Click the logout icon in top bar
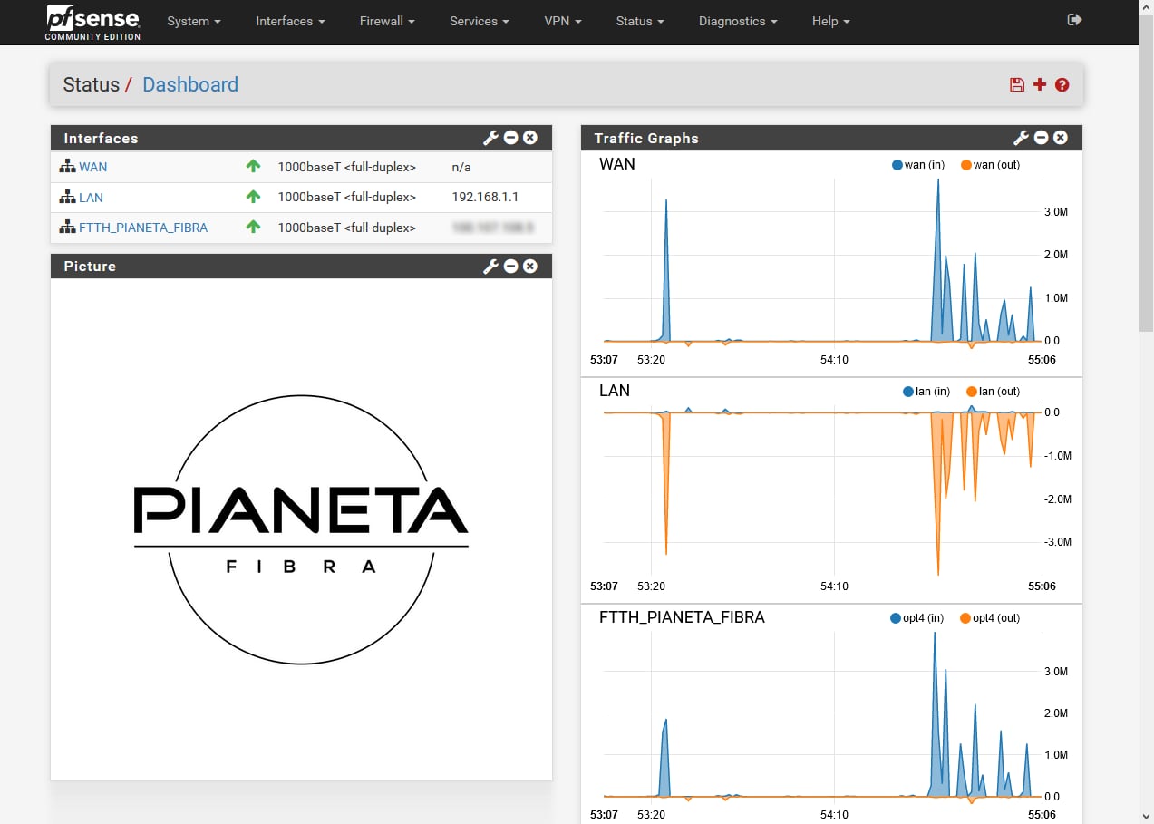1154x824 pixels. tap(1074, 20)
